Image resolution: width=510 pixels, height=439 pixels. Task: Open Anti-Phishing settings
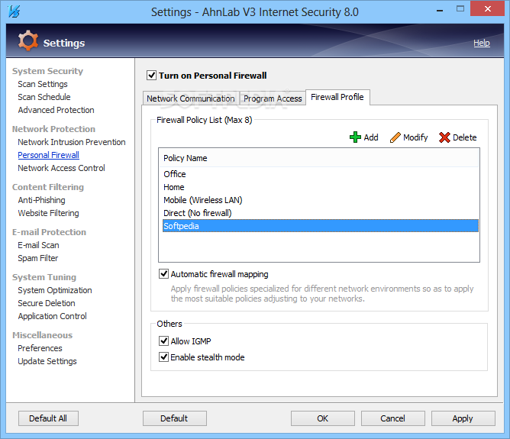(x=42, y=200)
